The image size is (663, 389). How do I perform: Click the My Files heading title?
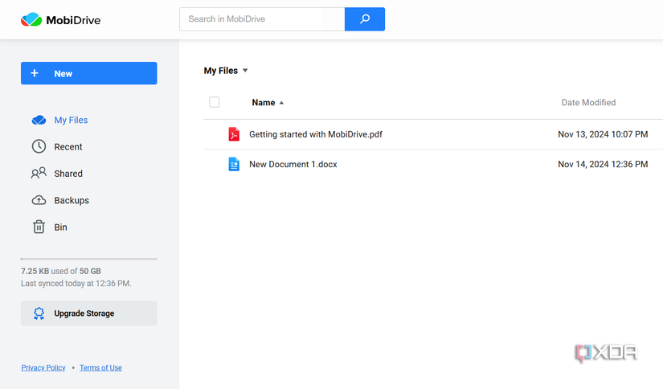(x=221, y=71)
